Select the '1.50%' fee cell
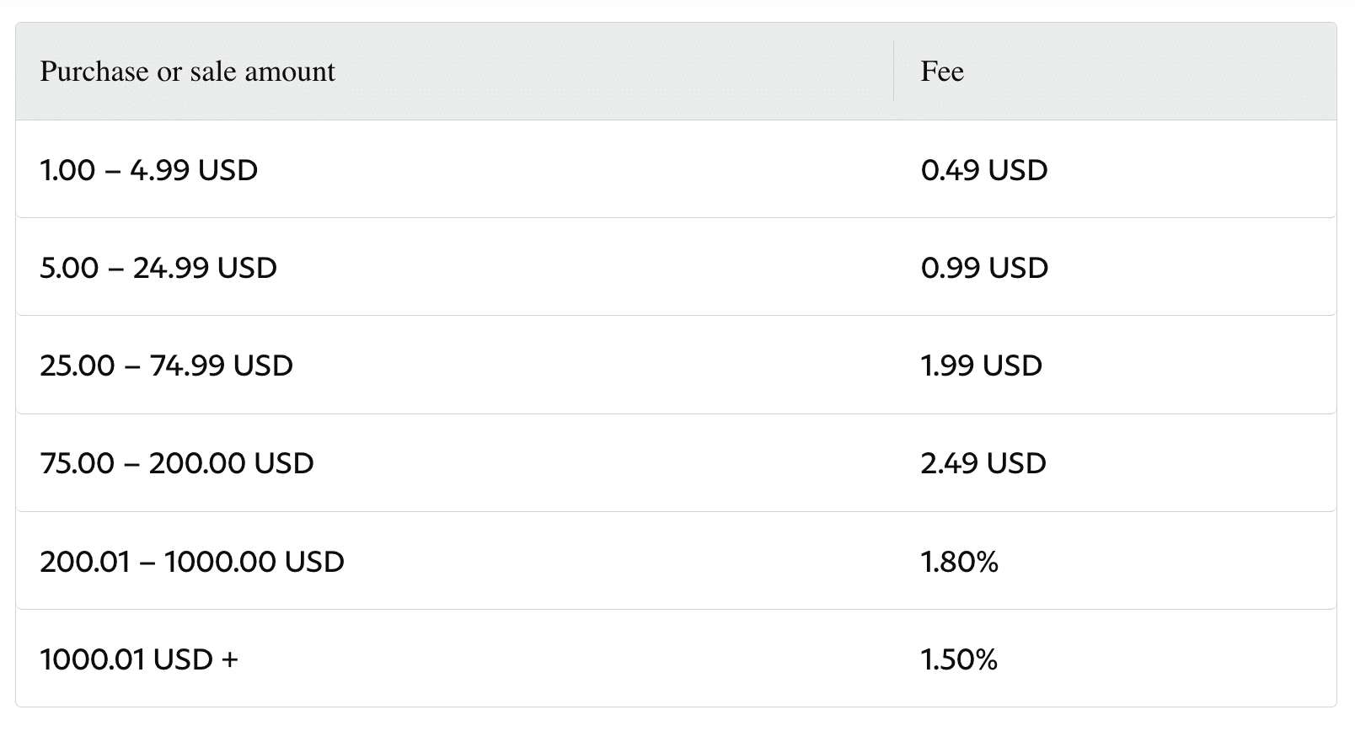Screen dimensions: 1355x731 click(x=1115, y=658)
